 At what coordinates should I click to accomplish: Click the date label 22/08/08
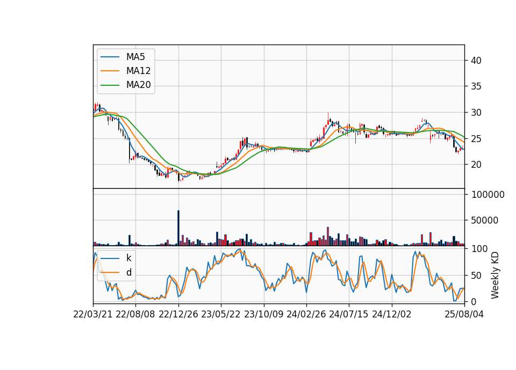pos(135,315)
